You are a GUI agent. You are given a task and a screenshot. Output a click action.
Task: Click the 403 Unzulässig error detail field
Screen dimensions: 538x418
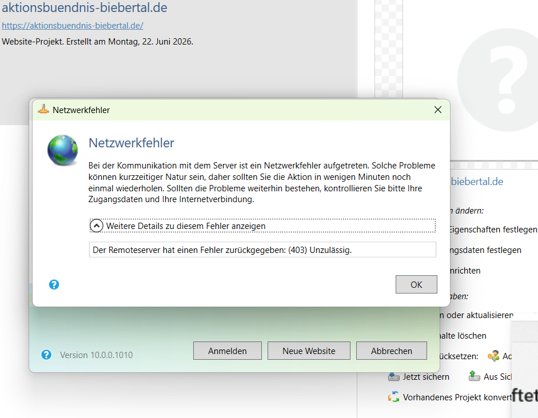(x=262, y=250)
